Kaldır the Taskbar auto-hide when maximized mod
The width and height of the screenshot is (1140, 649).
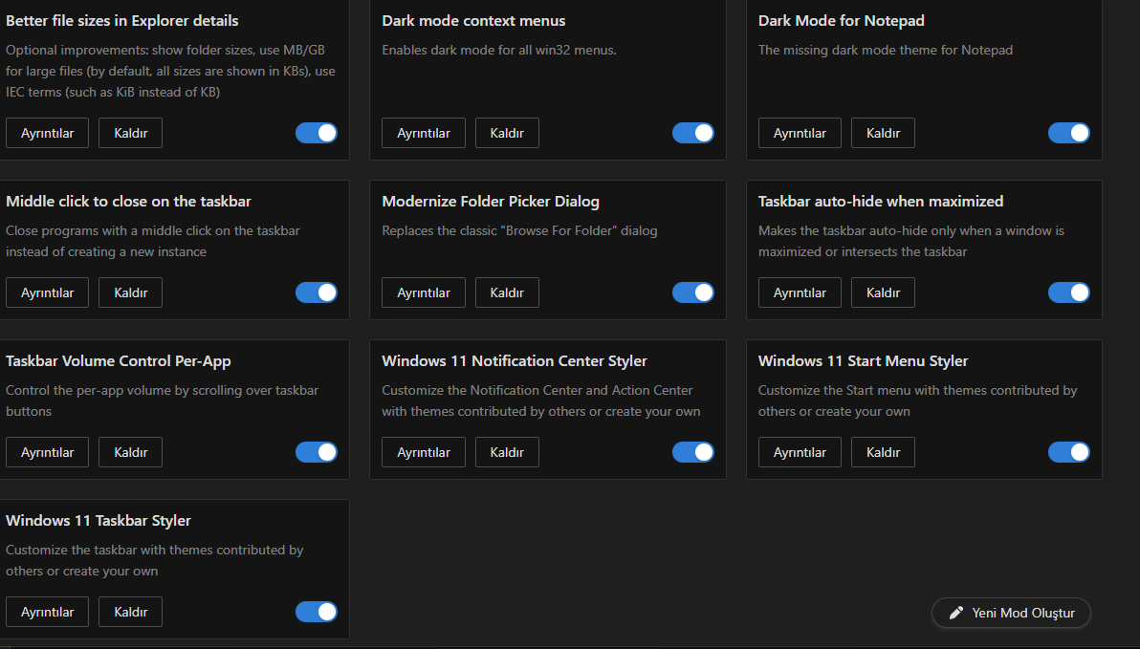click(884, 292)
